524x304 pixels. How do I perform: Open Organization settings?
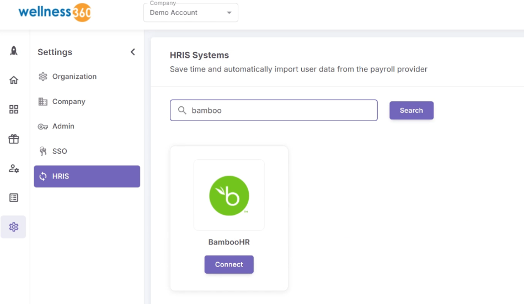tap(87, 77)
